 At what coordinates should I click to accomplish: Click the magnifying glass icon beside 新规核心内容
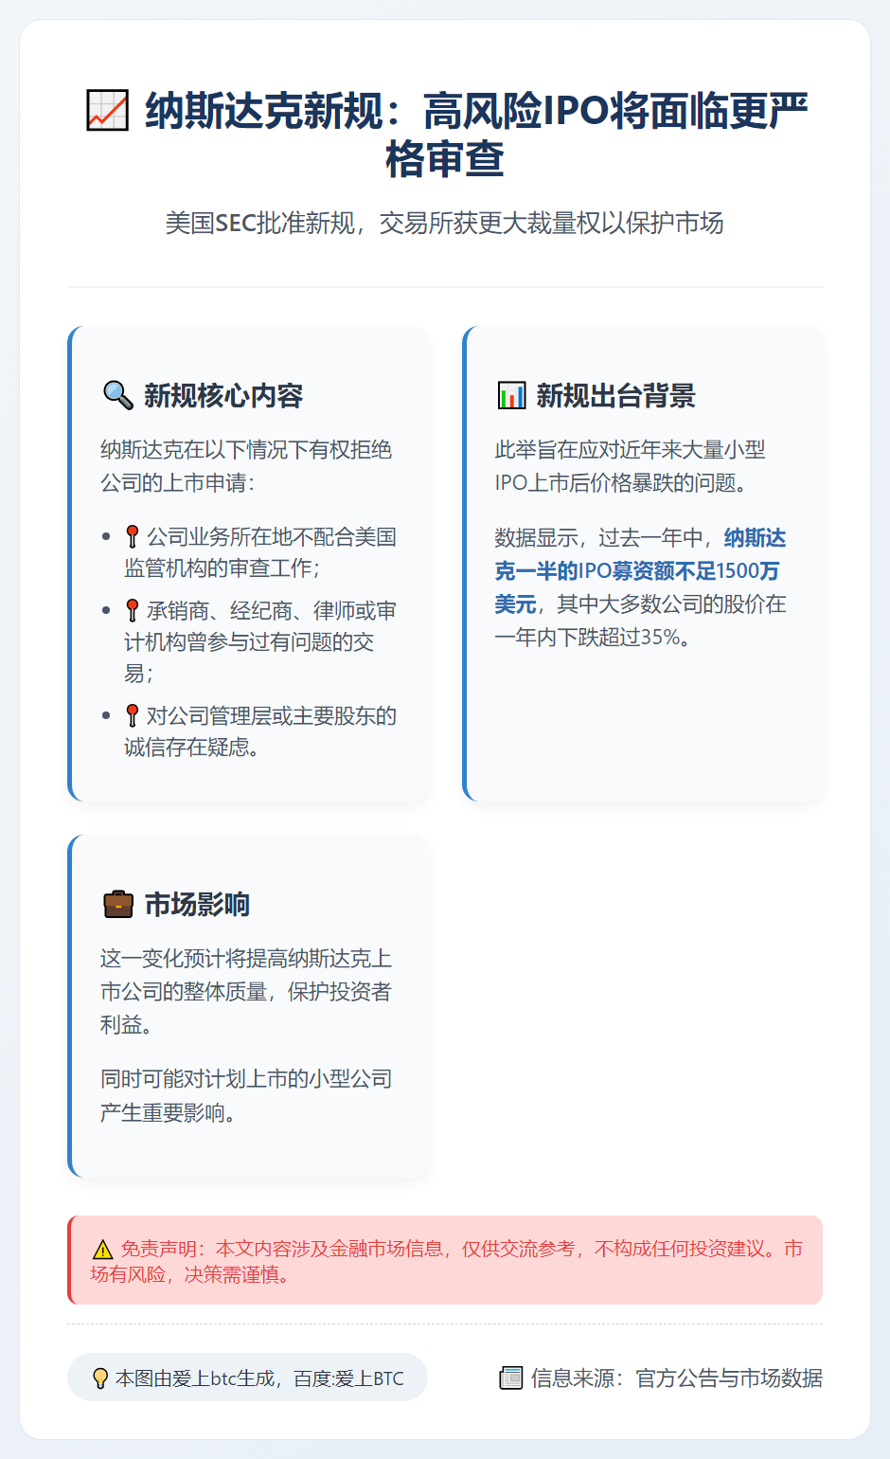click(117, 395)
